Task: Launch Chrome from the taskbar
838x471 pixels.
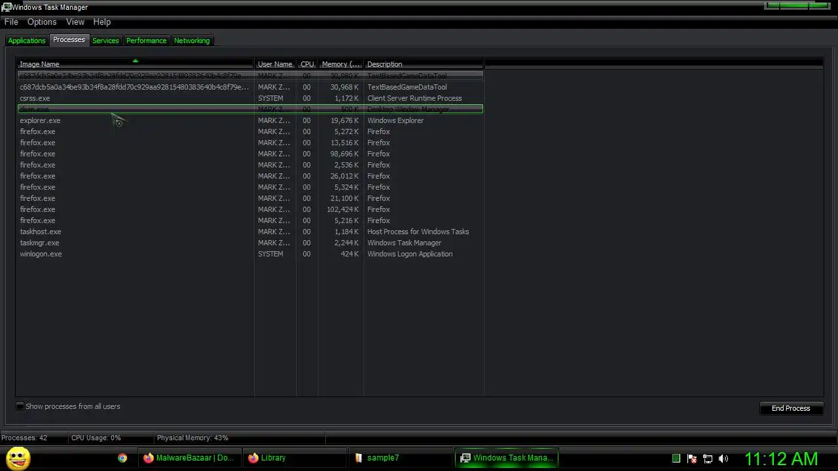Action: (x=122, y=458)
